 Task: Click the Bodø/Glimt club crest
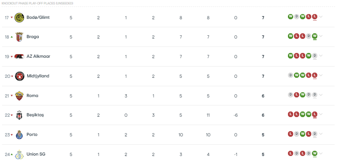[x=19, y=18]
